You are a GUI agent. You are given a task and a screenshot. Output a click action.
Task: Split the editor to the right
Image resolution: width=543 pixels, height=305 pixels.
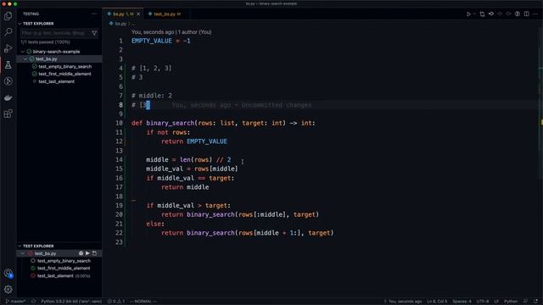click(526, 14)
